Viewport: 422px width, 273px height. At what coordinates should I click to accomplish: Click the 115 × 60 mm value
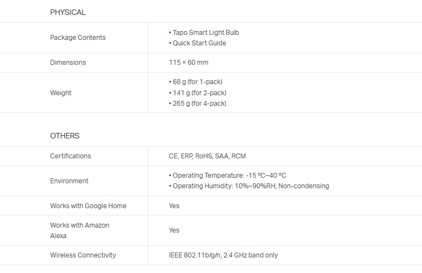pyautogui.click(x=189, y=63)
